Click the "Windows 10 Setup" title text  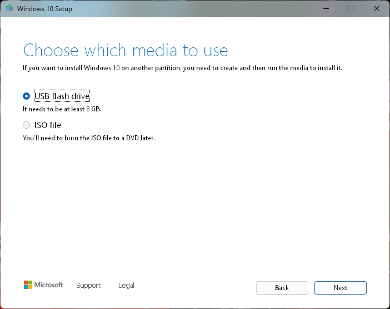[x=44, y=9]
